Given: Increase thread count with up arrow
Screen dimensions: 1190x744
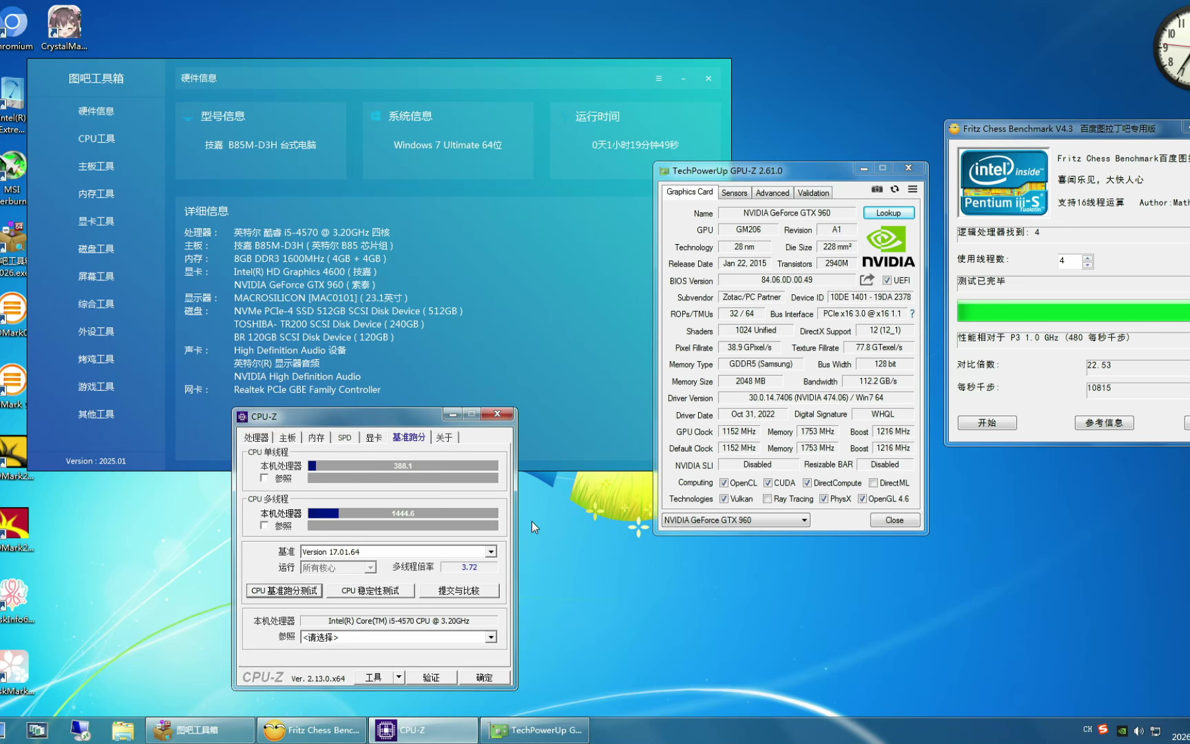Looking at the screenshot, I should (x=1088, y=257).
